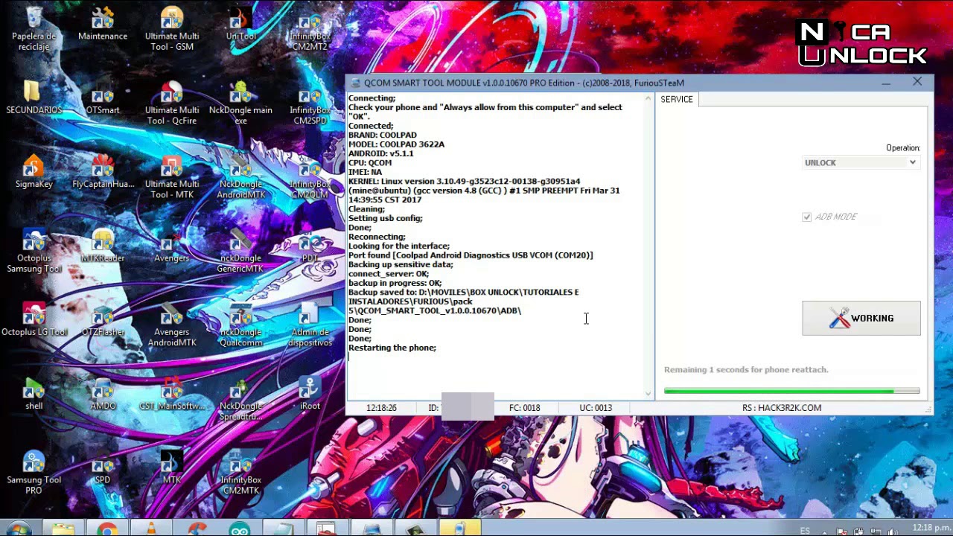
Task: Launch NckDongle main exe shortcut
Action: point(240,102)
